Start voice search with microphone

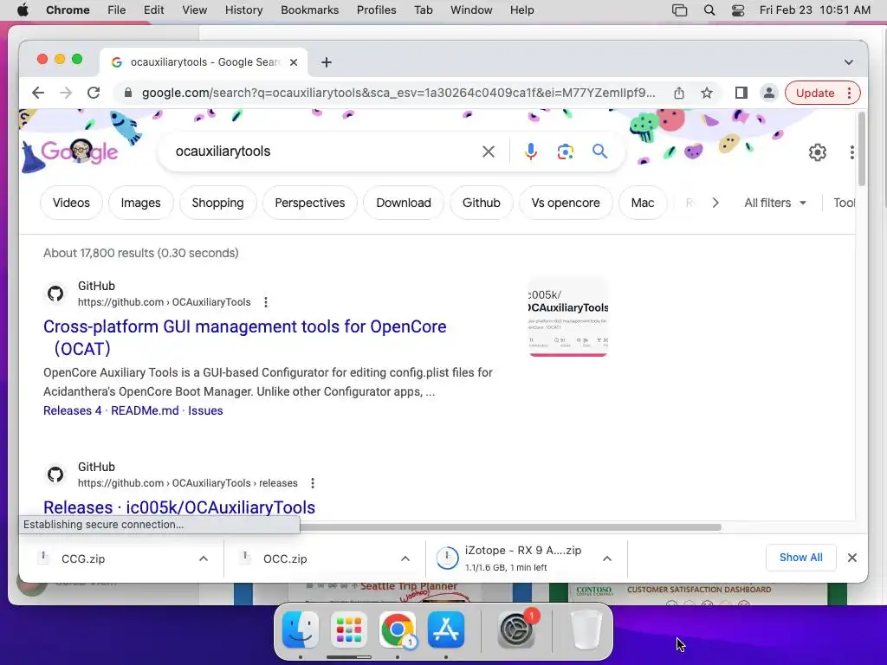531,152
